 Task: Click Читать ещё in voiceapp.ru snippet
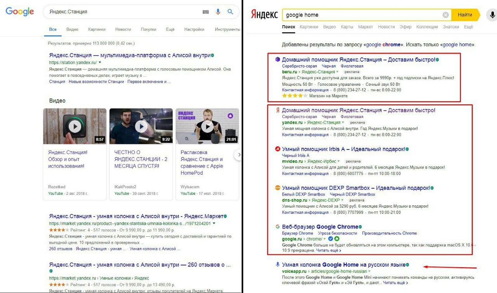396,283
